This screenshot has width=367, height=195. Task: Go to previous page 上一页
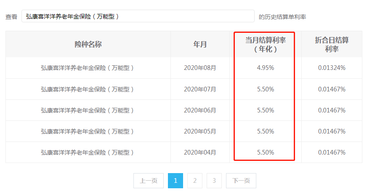[x=149, y=181]
